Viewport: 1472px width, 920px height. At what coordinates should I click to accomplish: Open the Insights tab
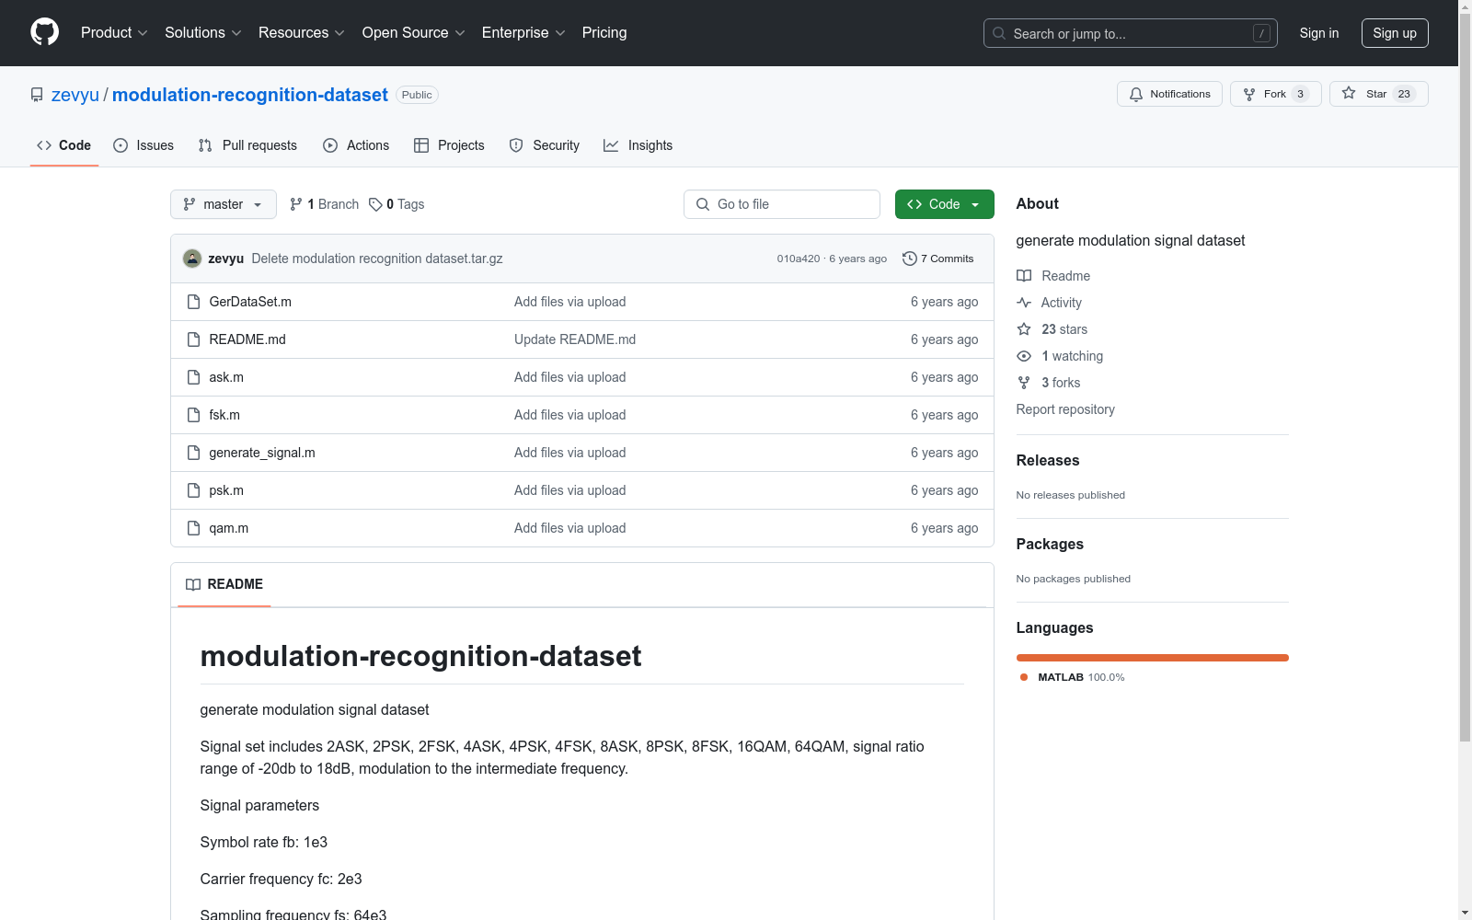[638, 145]
